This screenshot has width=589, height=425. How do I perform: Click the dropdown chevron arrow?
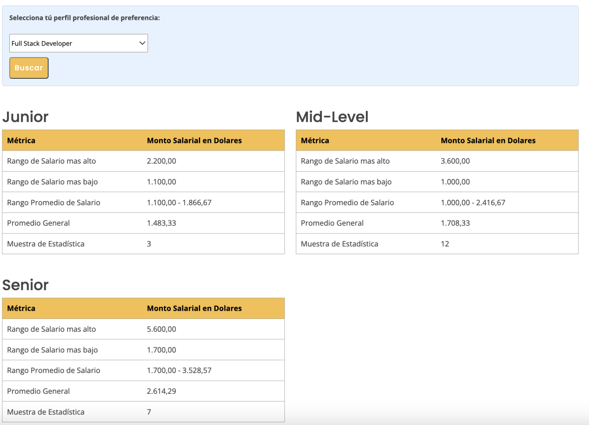pos(142,43)
